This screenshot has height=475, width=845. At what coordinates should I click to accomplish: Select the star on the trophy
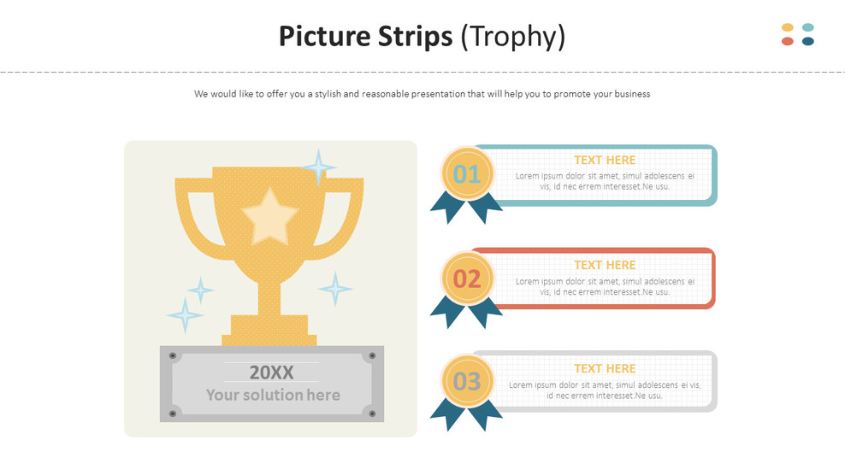(x=269, y=216)
